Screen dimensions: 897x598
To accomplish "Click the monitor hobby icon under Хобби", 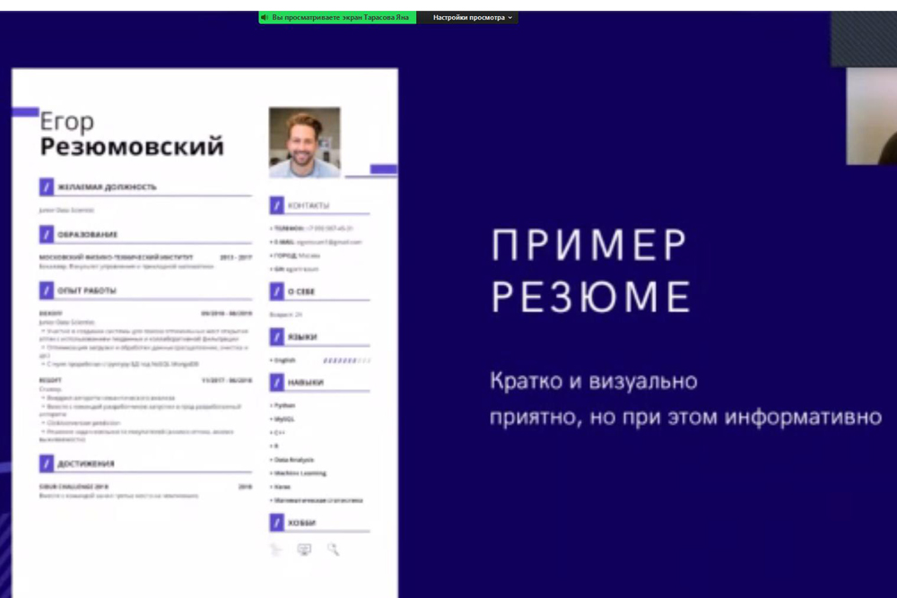I will (x=304, y=550).
